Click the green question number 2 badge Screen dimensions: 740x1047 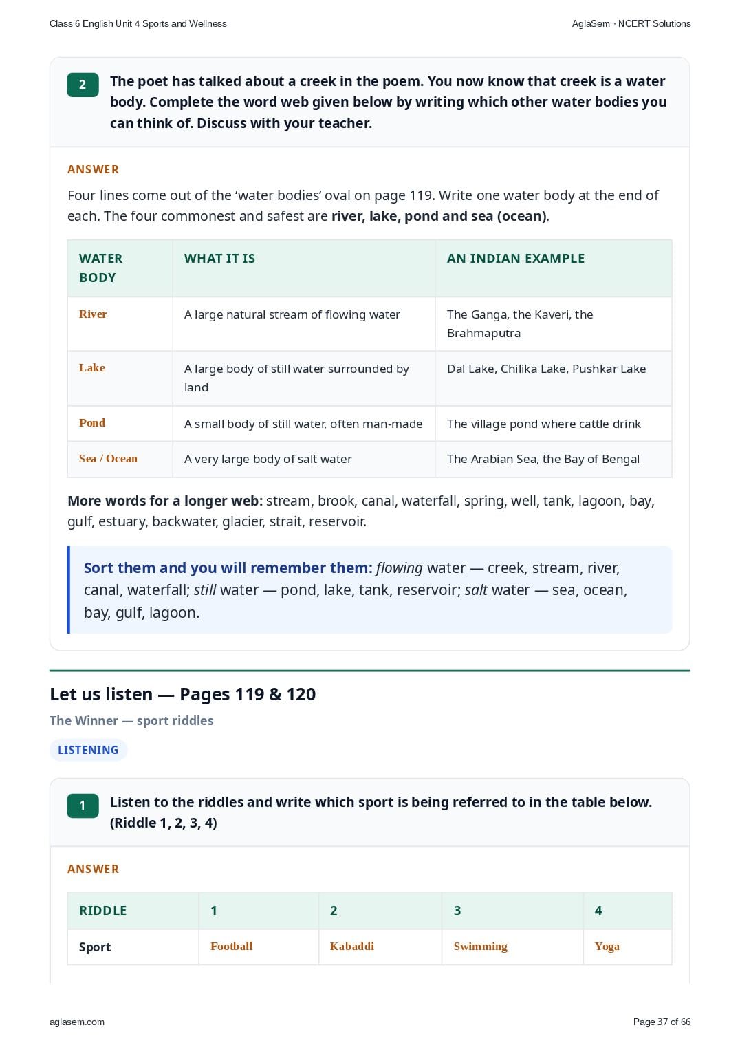(83, 85)
